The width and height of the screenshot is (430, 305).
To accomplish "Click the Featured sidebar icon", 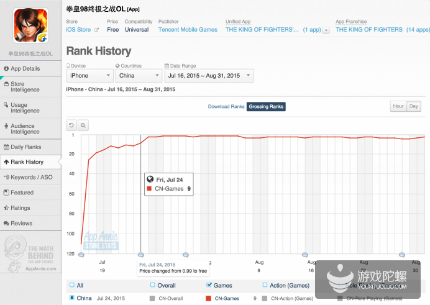I will 6,193.
